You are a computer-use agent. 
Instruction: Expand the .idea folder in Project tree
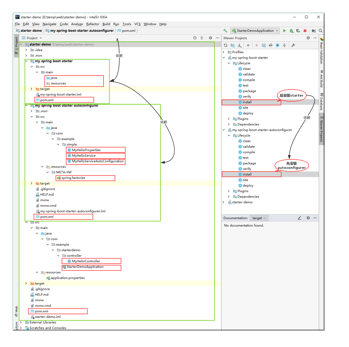coord(26,50)
